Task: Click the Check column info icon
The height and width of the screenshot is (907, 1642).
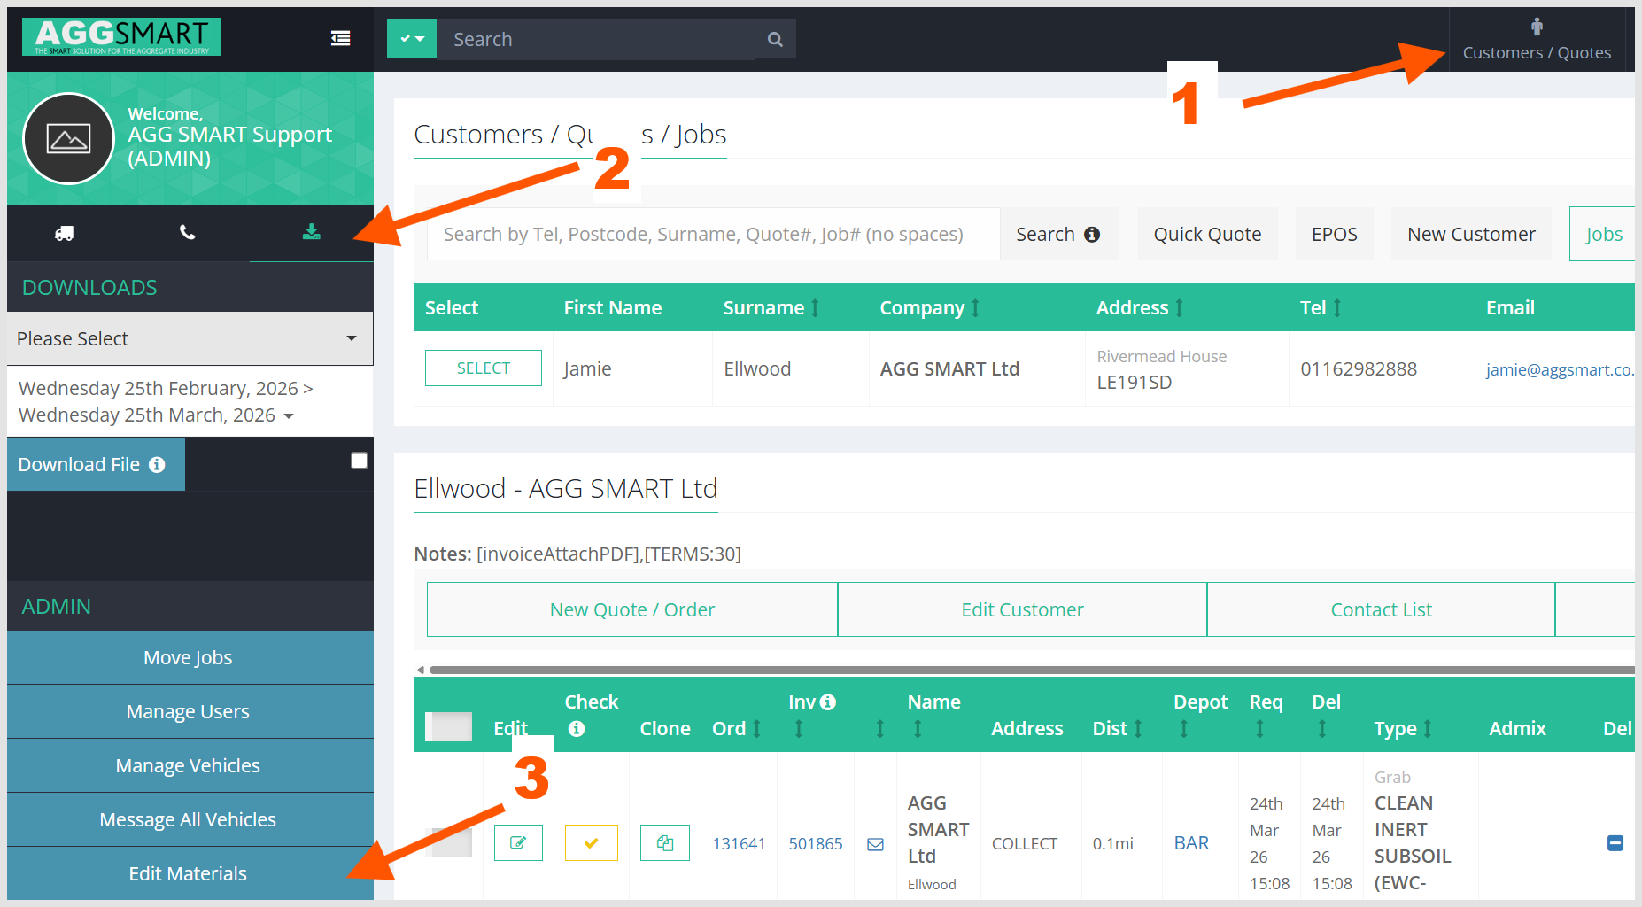Action: (x=577, y=728)
